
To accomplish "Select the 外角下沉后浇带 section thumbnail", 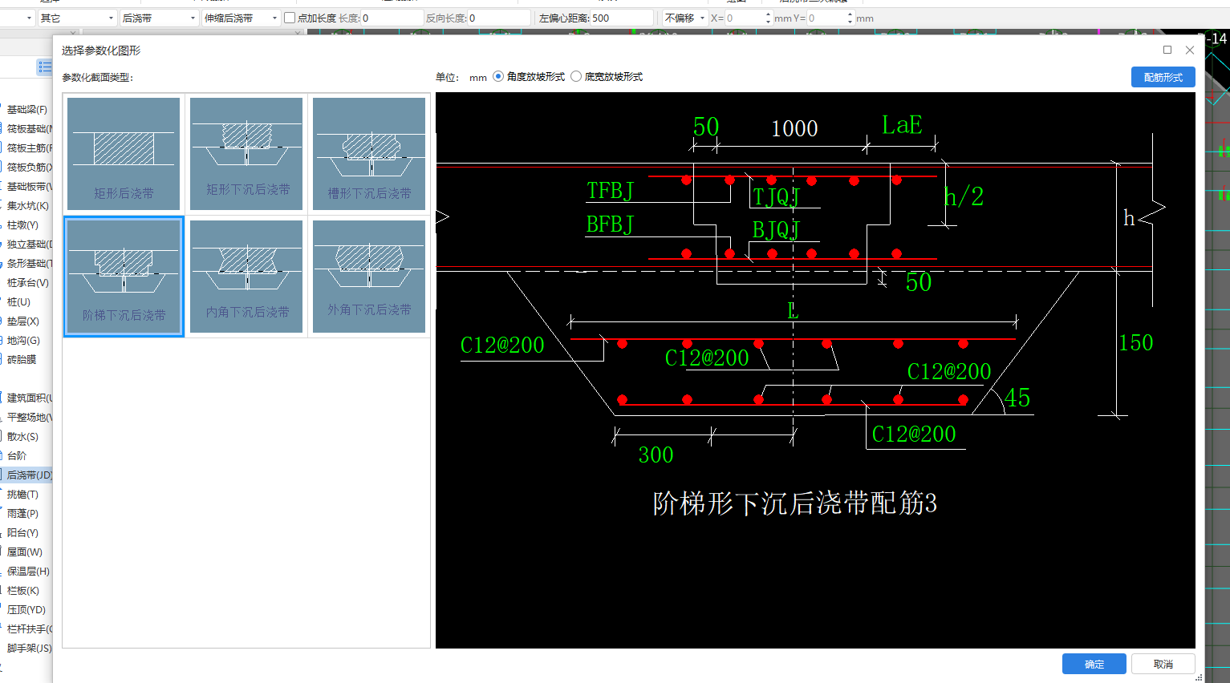I will [369, 277].
